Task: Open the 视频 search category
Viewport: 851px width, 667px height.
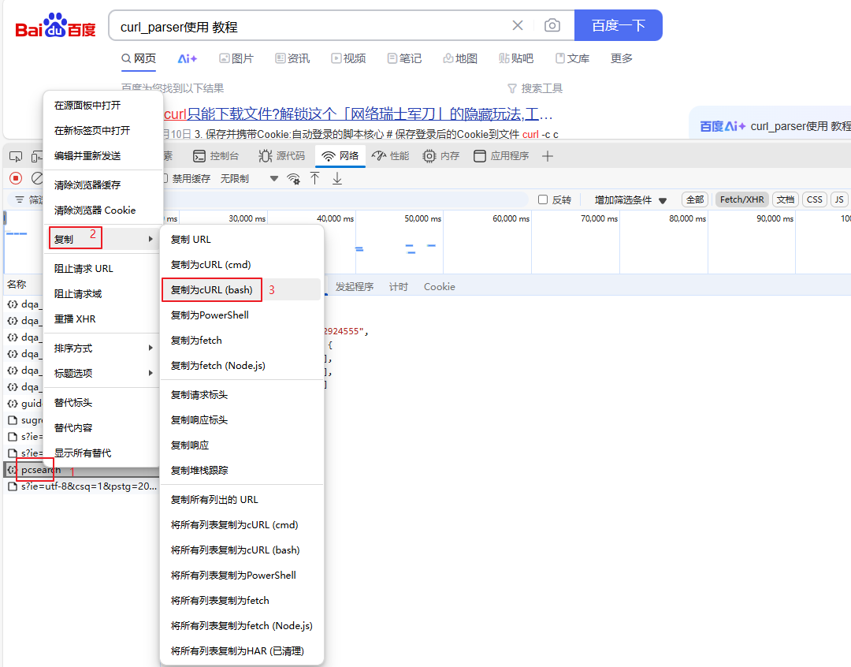Action: click(348, 58)
